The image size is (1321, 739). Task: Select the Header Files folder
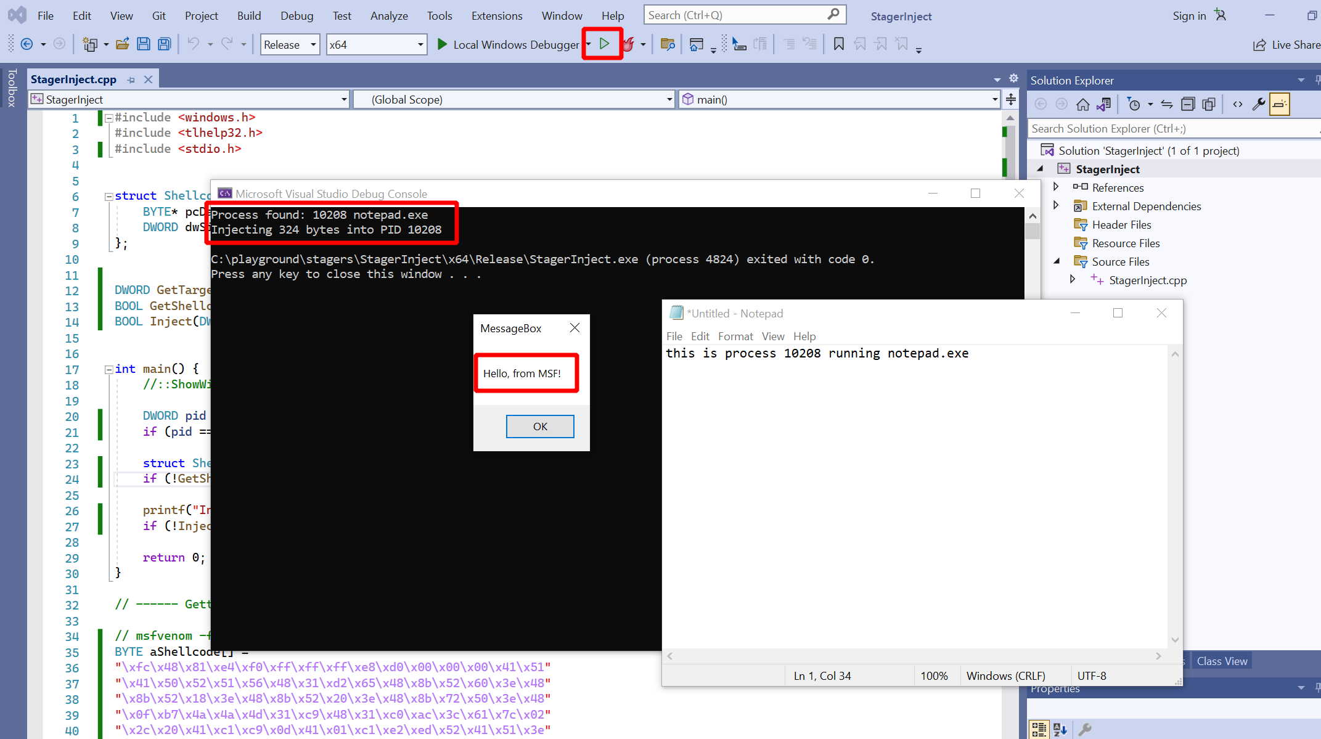tap(1121, 224)
